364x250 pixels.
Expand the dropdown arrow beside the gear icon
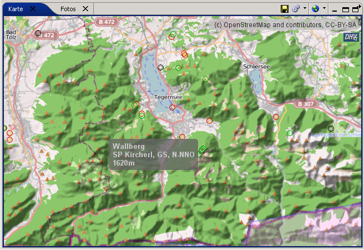click(x=305, y=8)
